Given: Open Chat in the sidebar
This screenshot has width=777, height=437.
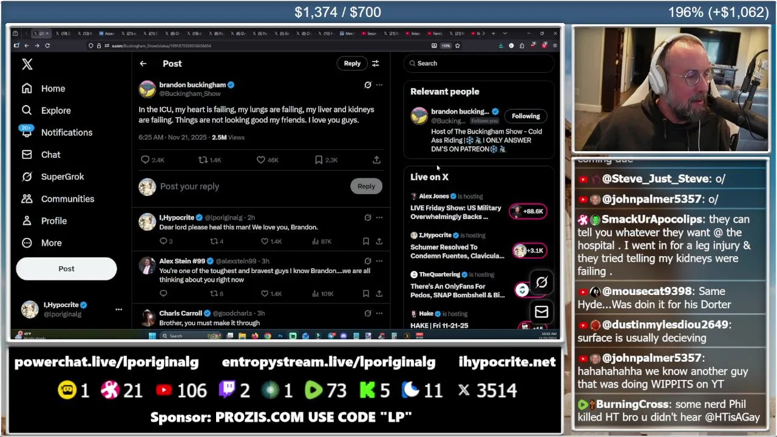Looking at the screenshot, I should point(41,155).
